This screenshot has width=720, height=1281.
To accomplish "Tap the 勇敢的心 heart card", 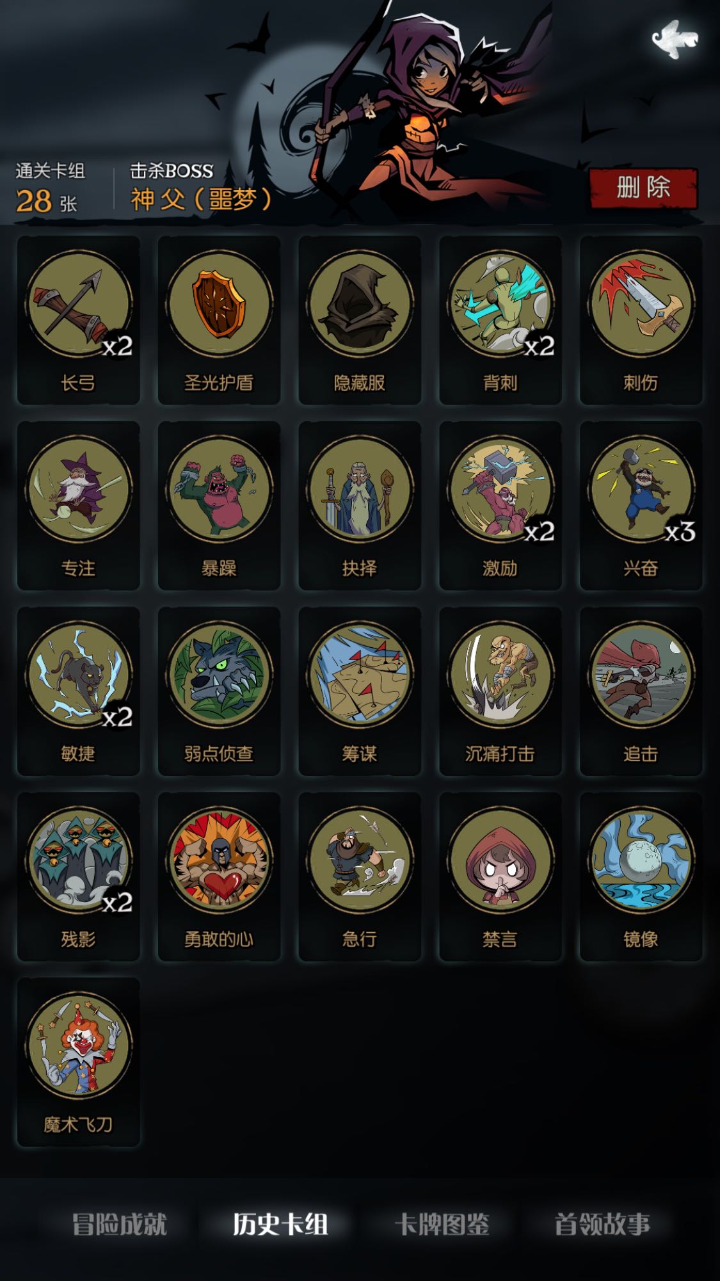I will pos(219,877).
